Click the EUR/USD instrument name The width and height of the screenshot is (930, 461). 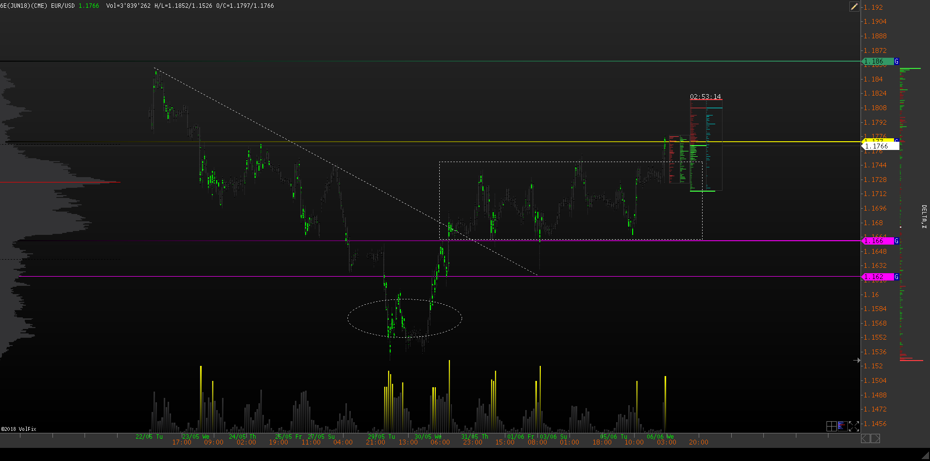coord(63,6)
